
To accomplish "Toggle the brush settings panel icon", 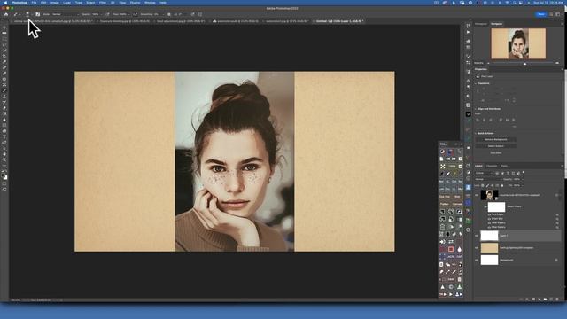I will point(37,14).
